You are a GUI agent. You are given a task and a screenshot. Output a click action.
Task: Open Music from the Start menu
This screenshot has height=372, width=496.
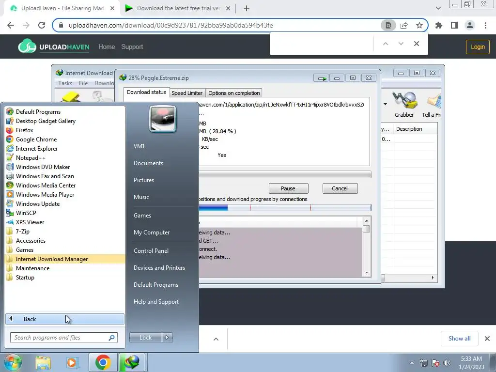(141, 197)
